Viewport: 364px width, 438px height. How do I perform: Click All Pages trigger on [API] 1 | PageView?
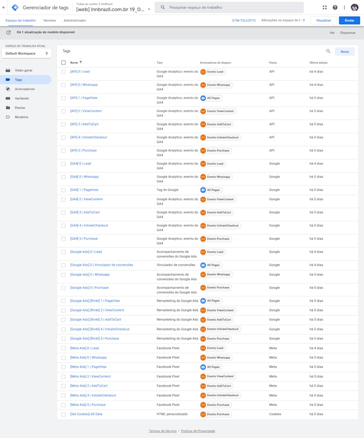(x=211, y=98)
